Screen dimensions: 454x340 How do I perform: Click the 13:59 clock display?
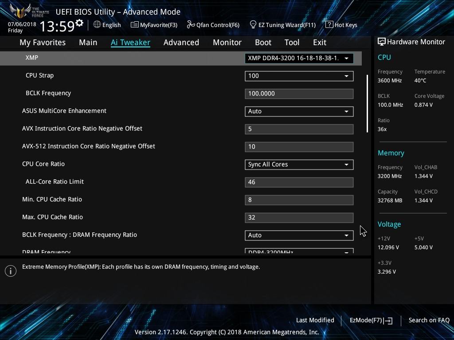pyautogui.click(x=57, y=26)
